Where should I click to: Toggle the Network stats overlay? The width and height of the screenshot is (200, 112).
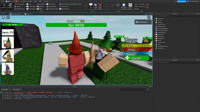142,4
